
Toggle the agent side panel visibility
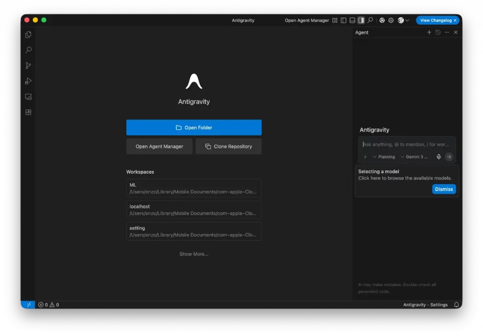pyautogui.click(x=361, y=20)
